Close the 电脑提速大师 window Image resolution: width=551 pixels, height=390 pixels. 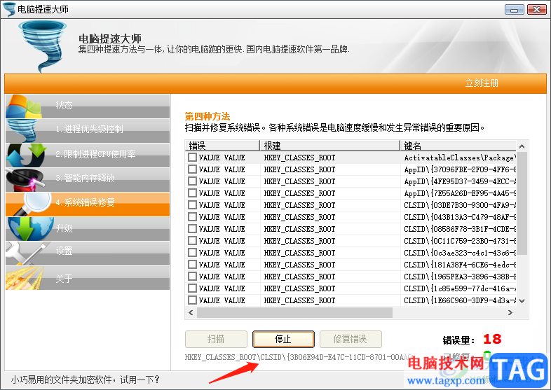point(536,10)
